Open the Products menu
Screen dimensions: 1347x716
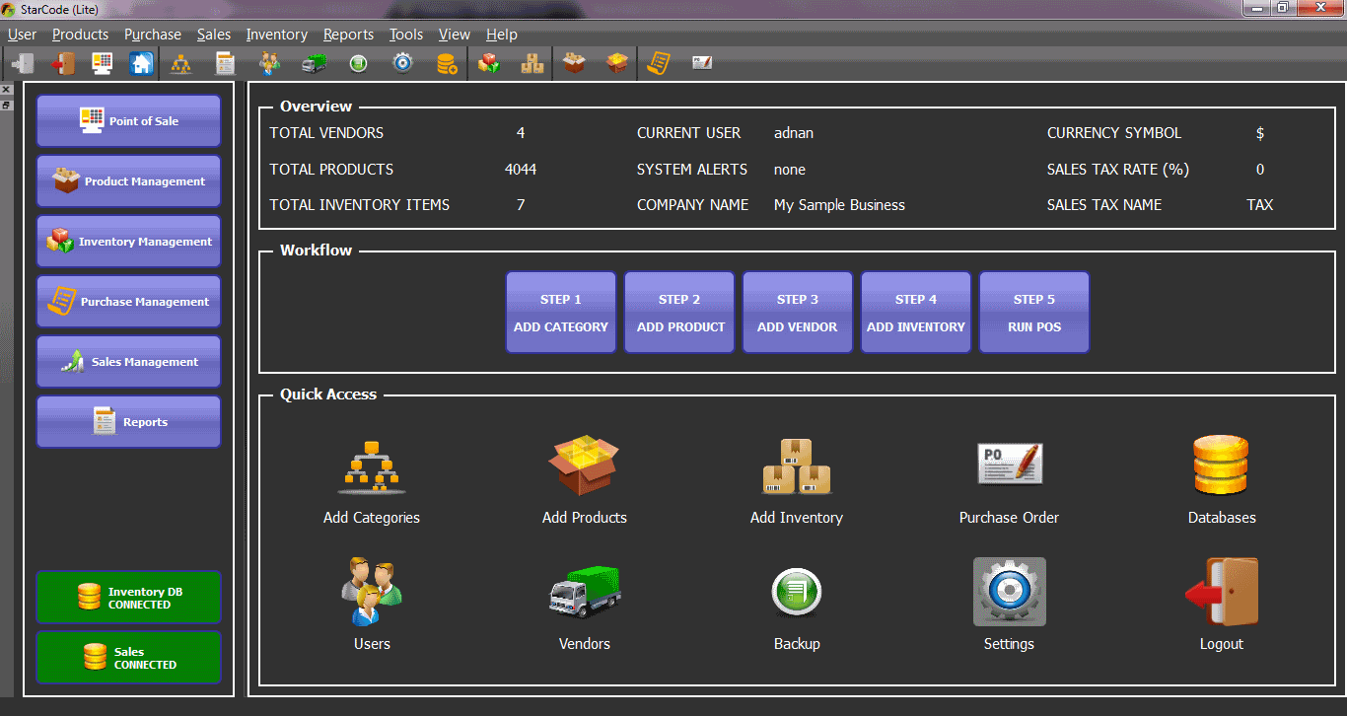[80, 35]
